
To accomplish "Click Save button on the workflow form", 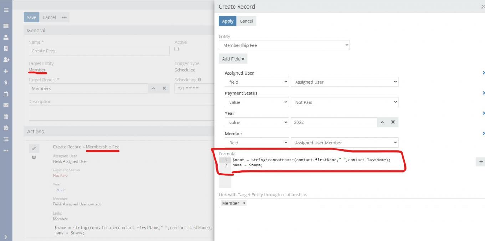I will [31, 17].
